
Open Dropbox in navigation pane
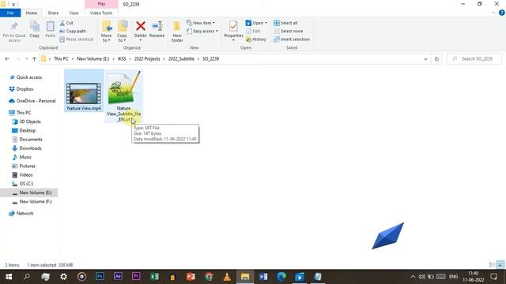coord(21,89)
